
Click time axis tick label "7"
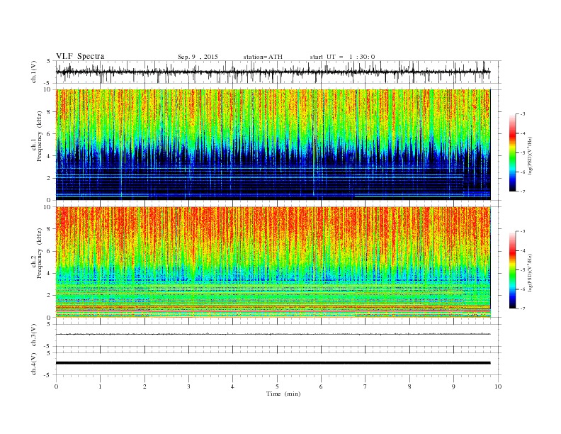pos(365,386)
